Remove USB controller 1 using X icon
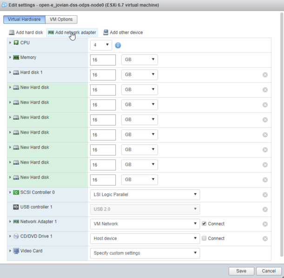This screenshot has height=278, width=284. [265, 209]
